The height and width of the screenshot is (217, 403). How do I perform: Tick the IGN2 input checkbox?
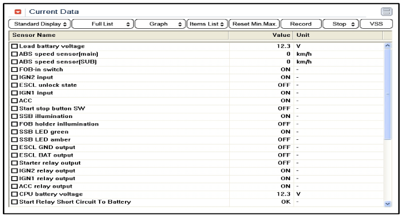(14, 77)
